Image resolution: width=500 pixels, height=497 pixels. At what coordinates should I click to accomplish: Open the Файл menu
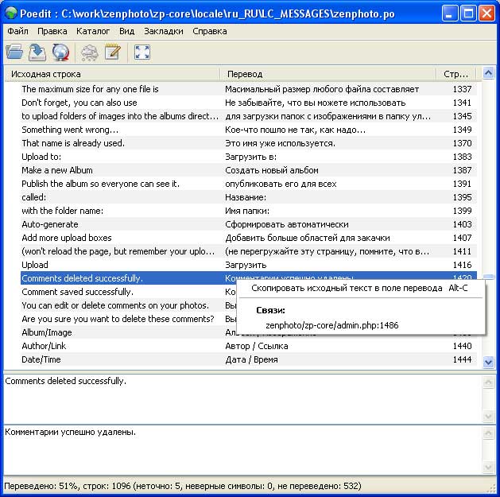point(17,31)
